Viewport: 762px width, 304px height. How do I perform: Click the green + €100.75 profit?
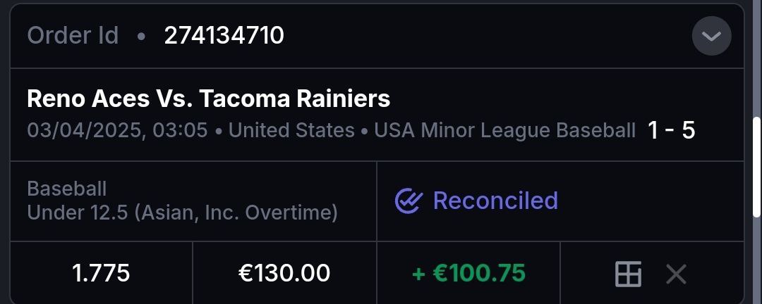pyautogui.click(x=468, y=274)
